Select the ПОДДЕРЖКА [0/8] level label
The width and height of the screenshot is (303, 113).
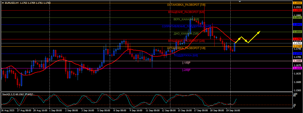pyautogui.click(x=186, y=55)
